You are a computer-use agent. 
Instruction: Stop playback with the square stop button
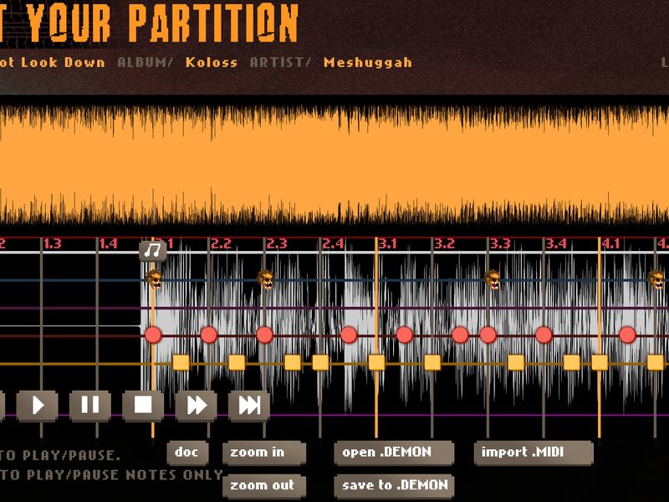(143, 405)
